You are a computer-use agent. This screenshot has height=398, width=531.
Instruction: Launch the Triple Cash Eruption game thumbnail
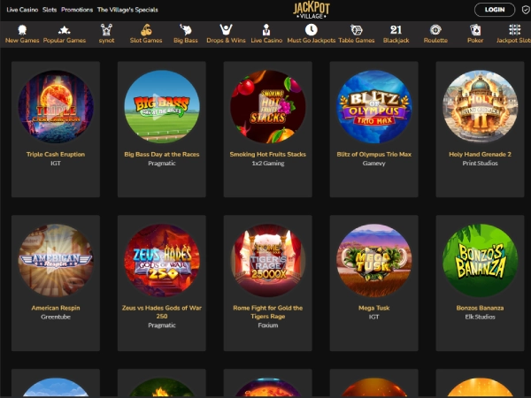[56, 106]
